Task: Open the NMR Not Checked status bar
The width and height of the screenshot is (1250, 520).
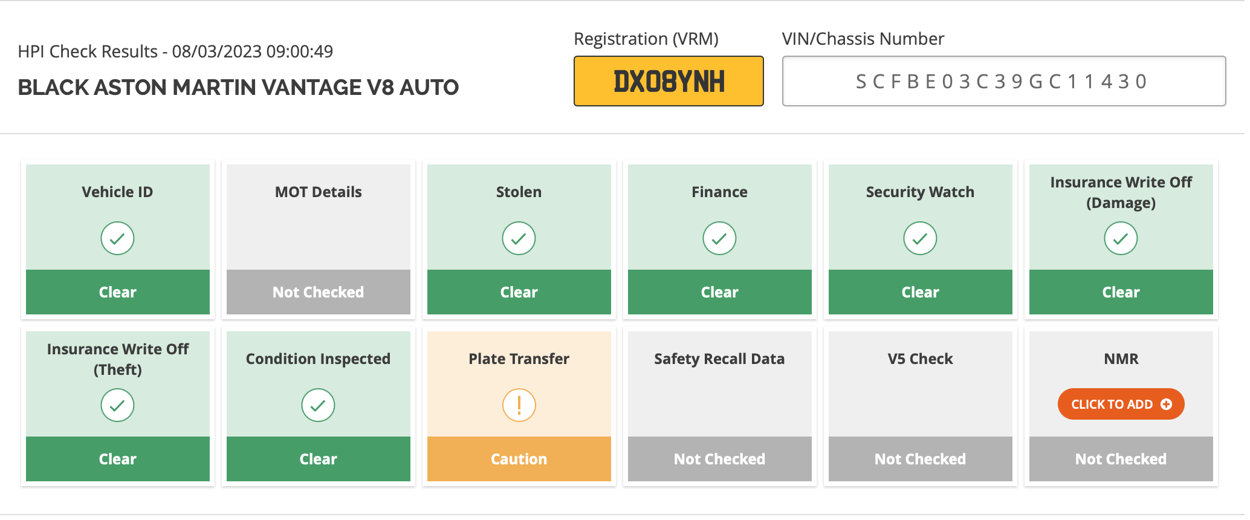Action: 1121,459
